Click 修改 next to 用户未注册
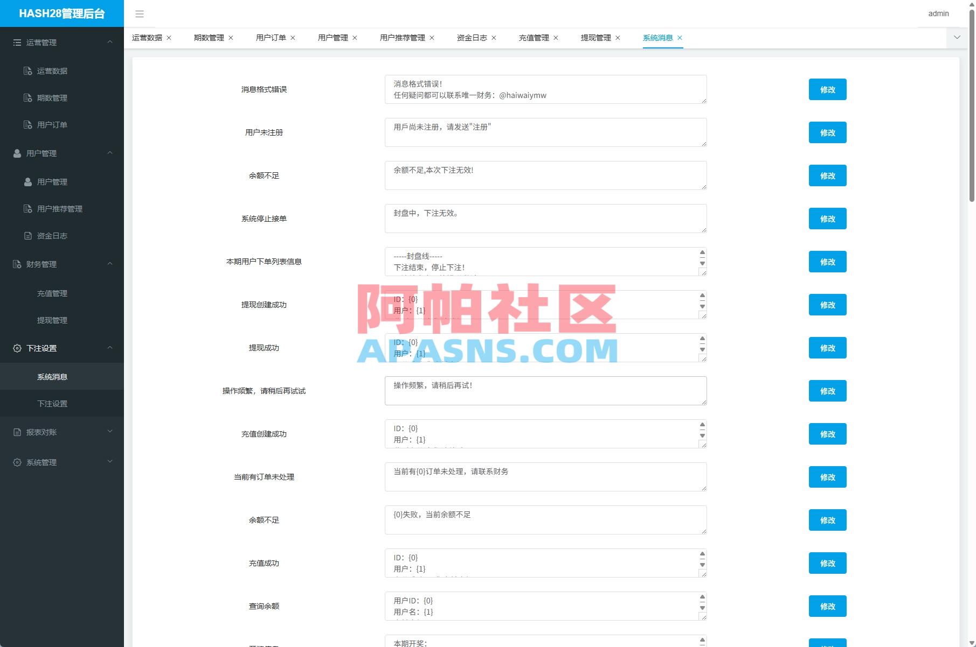976x647 pixels. [827, 132]
